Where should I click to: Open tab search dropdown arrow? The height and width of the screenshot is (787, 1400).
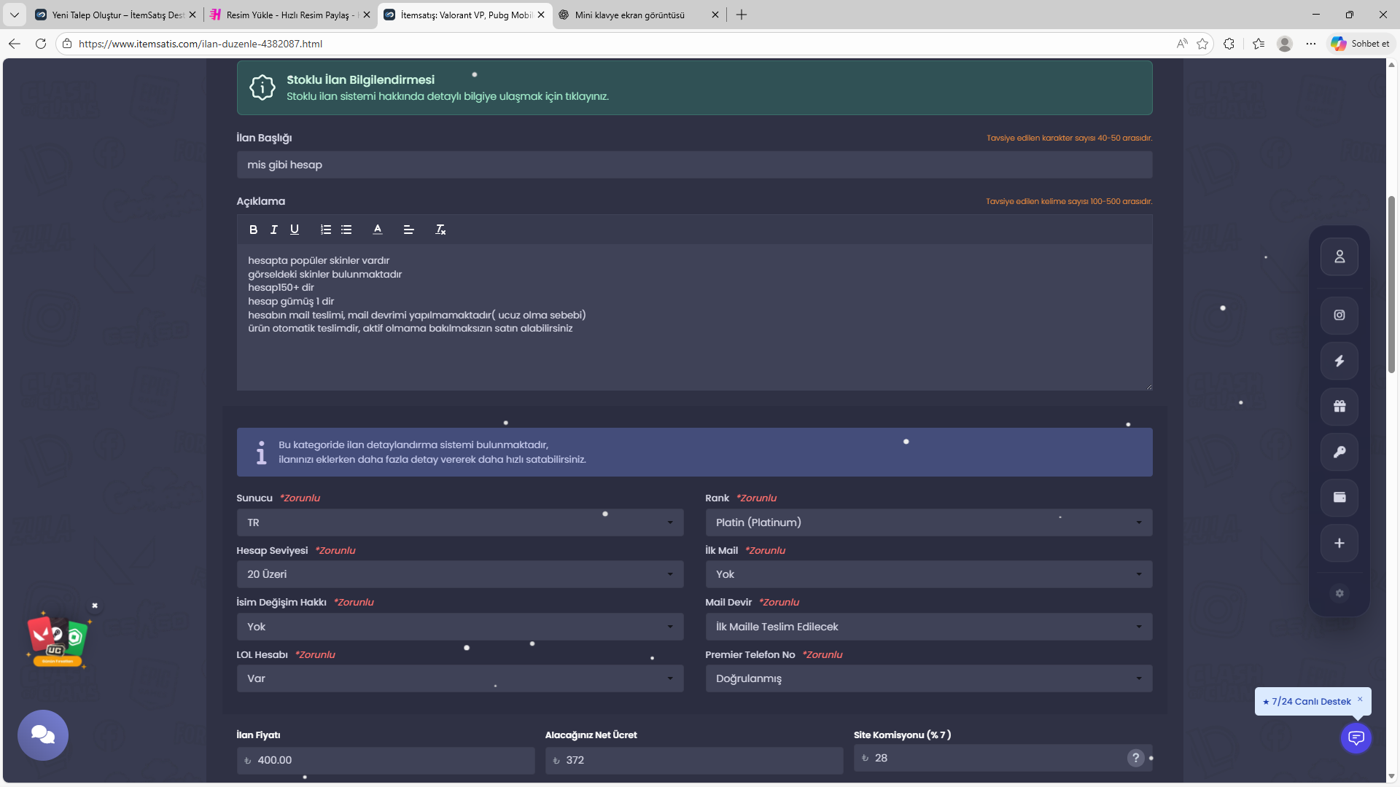15,15
